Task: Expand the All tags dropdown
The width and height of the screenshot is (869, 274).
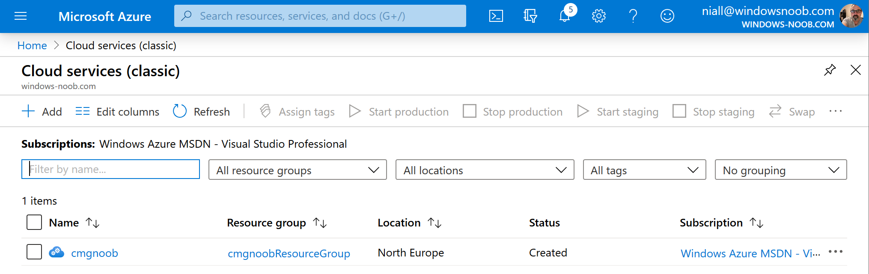Action: click(x=644, y=170)
